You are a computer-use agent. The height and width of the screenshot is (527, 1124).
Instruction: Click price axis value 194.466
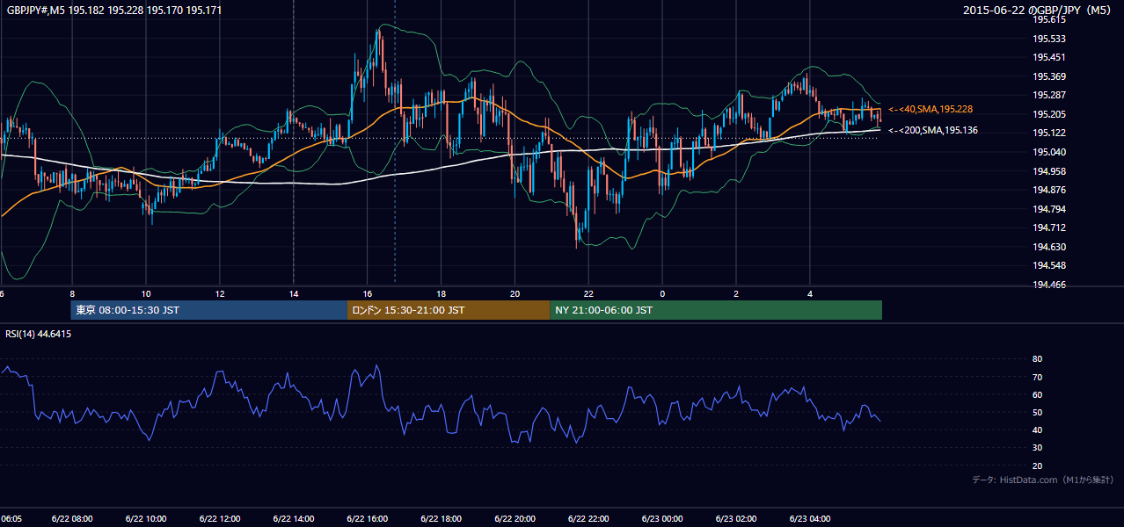(1048, 285)
